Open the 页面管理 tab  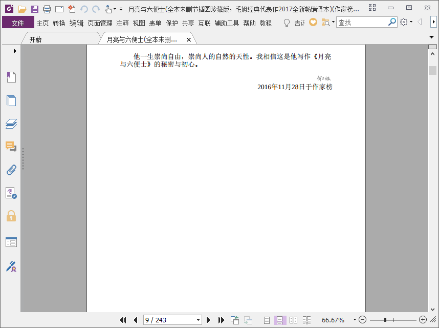100,23
